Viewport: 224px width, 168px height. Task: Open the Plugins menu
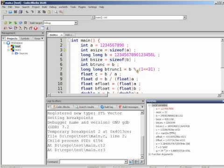coord(82,7)
